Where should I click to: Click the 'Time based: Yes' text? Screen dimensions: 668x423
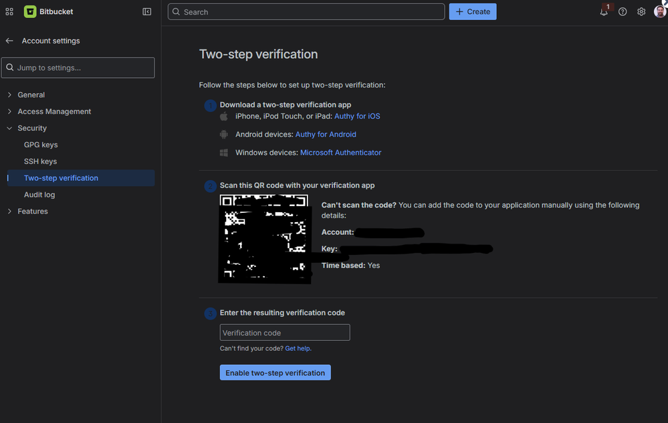pyautogui.click(x=350, y=266)
